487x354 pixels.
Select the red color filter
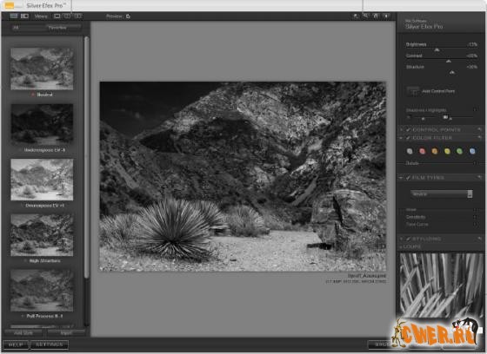(x=422, y=151)
